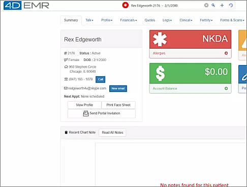Expand the Logs dropdown menu

pos(167,20)
